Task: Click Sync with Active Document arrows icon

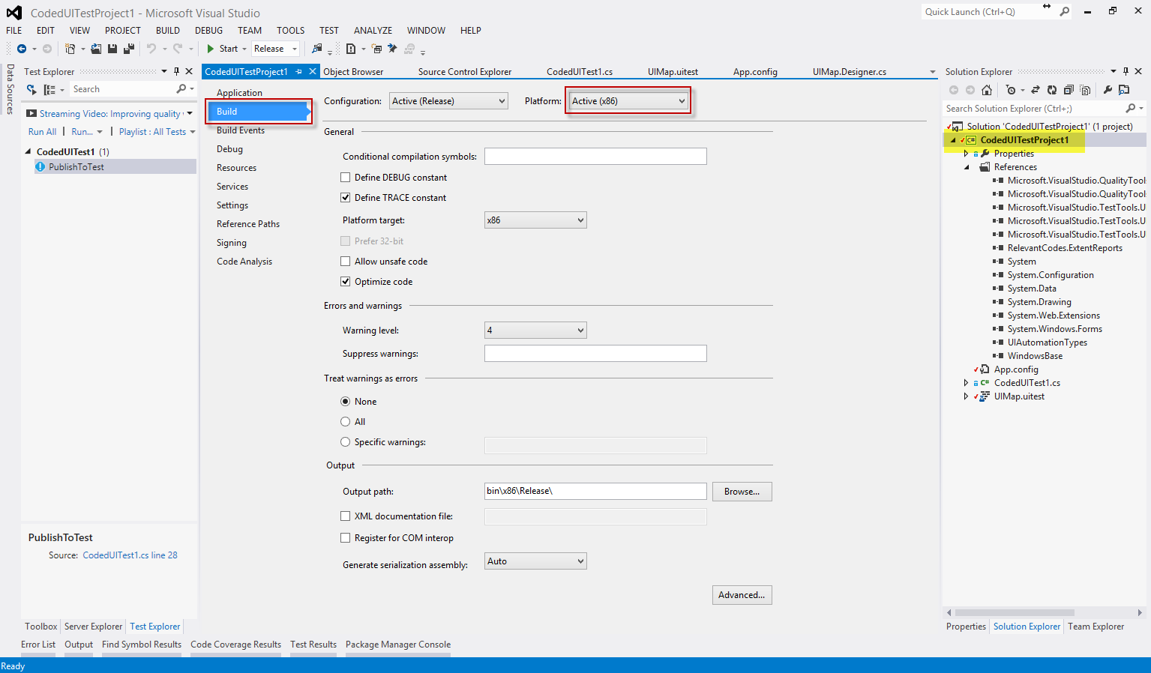Action: (1036, 90)
